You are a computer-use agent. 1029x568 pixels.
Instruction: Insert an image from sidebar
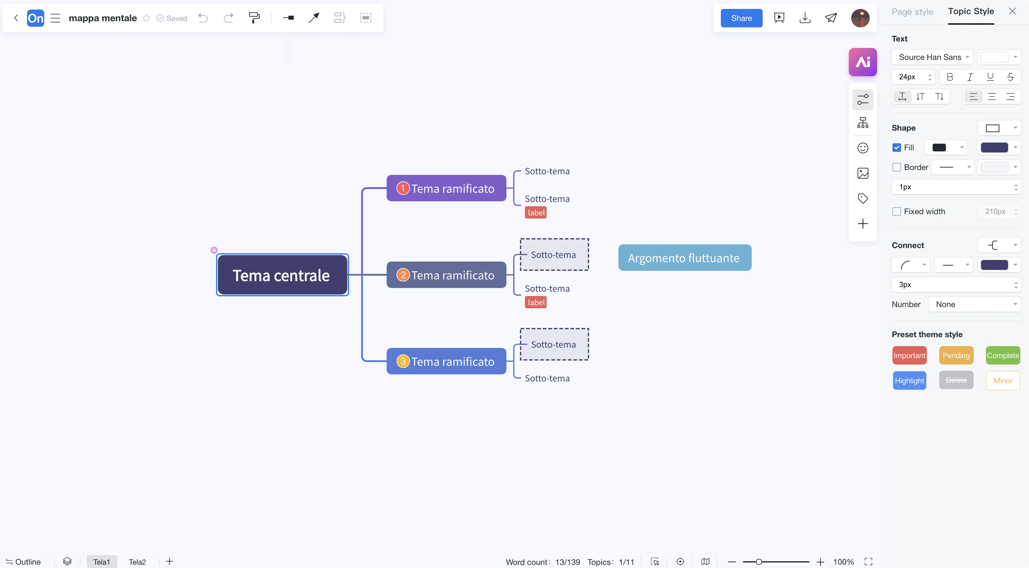point(863,173)
